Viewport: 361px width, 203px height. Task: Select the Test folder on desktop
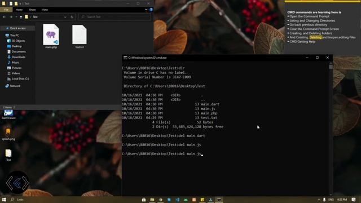8,155
